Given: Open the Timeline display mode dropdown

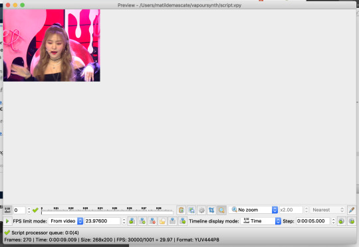Looking at the screenshot, I should coord(261,221).
